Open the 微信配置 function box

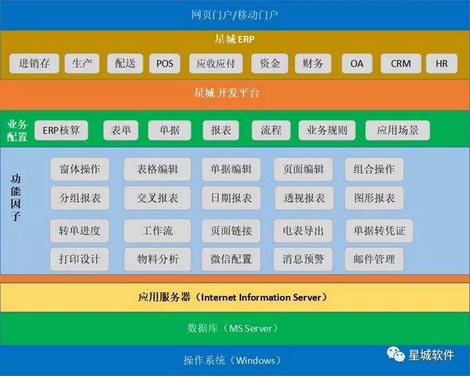point(231,259)
